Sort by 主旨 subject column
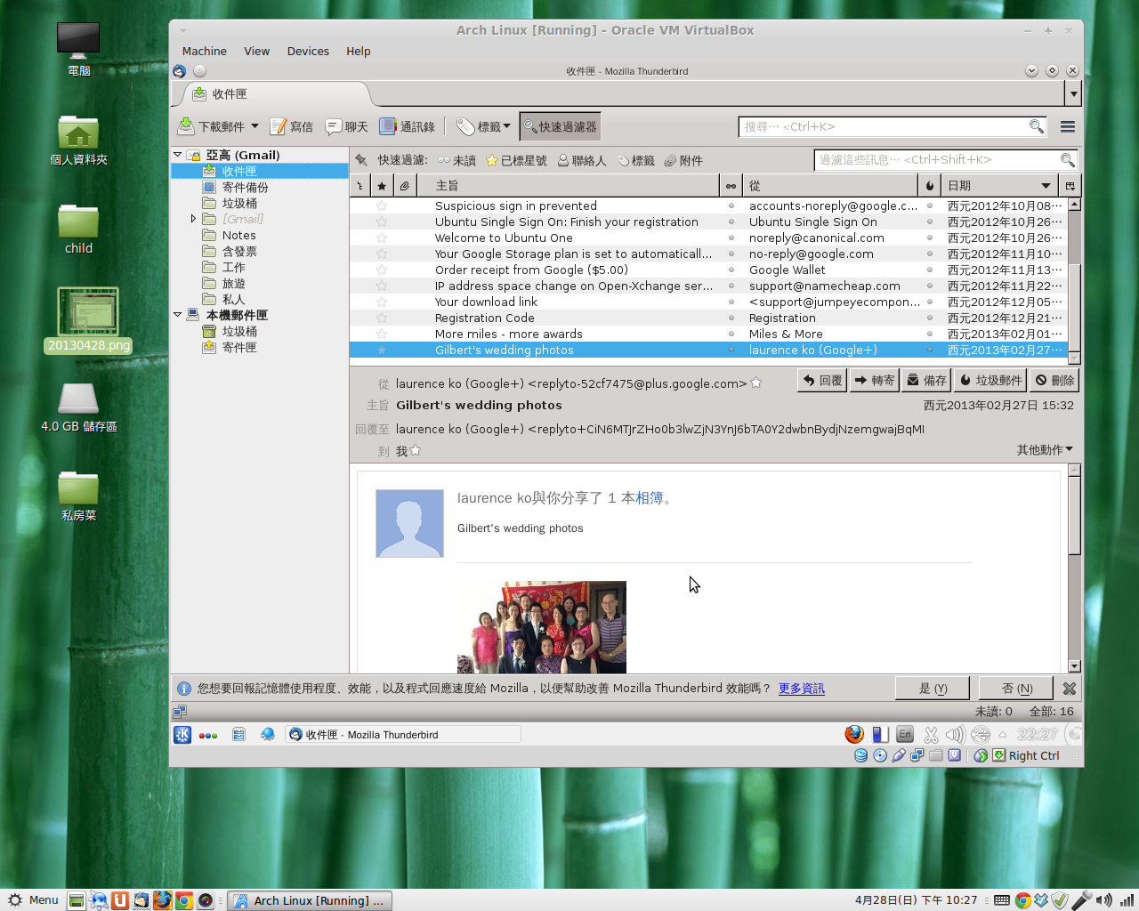1139x911 pixels. [x=568, y=185]
